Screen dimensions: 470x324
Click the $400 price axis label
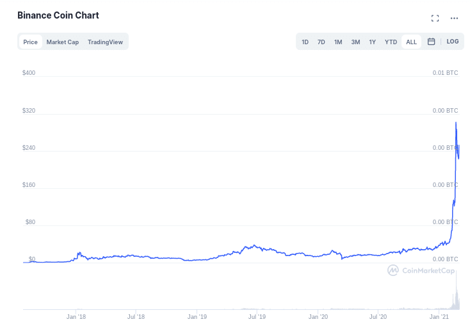click(29, 73)
